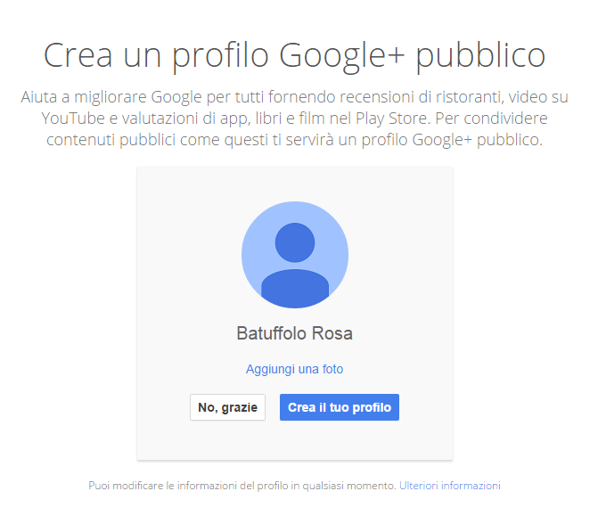Click the name 'Batuffolo Rosa'

294,333
